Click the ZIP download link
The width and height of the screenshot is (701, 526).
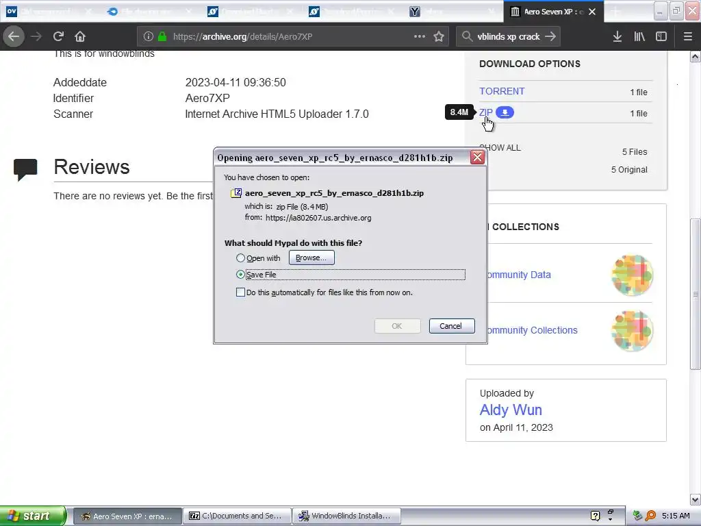(486, 112)
